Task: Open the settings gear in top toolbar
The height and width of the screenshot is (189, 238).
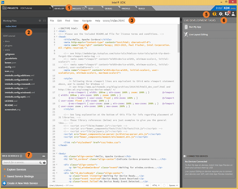Action: [x=221, y=14]
